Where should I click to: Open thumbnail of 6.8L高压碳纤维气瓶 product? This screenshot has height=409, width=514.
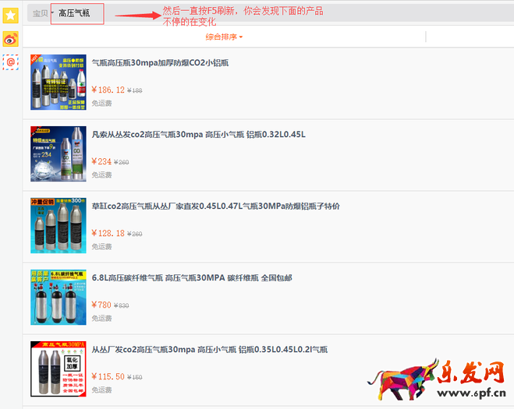click(58, 297)
